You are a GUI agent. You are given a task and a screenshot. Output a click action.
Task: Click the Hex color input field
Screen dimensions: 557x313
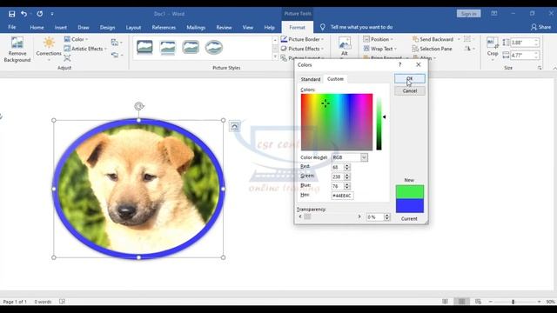coord(342,196)
